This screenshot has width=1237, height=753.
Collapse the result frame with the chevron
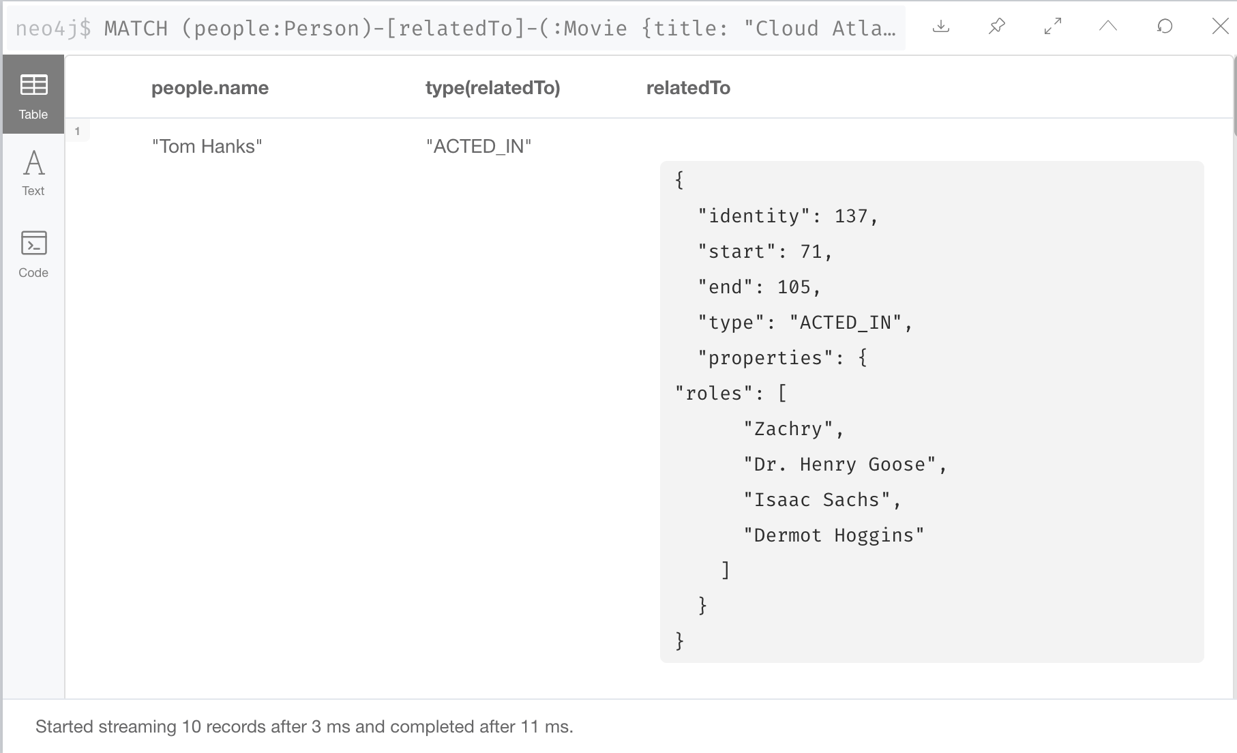click(x=1108, y=27)
